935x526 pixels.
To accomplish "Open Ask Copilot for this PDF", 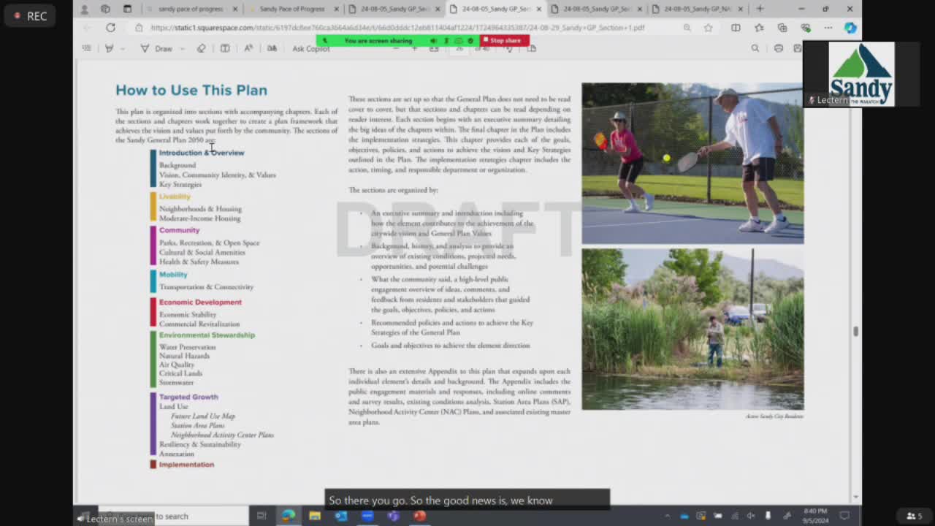I will pyautogui.click(x=312, y=48).
